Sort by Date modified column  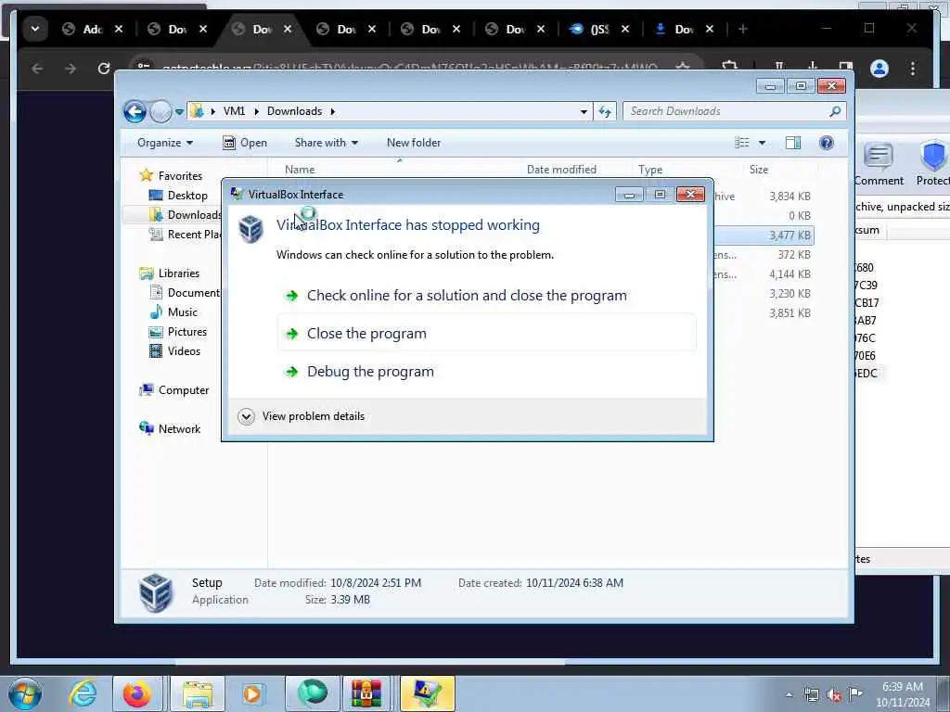click(x=561, y=170)
